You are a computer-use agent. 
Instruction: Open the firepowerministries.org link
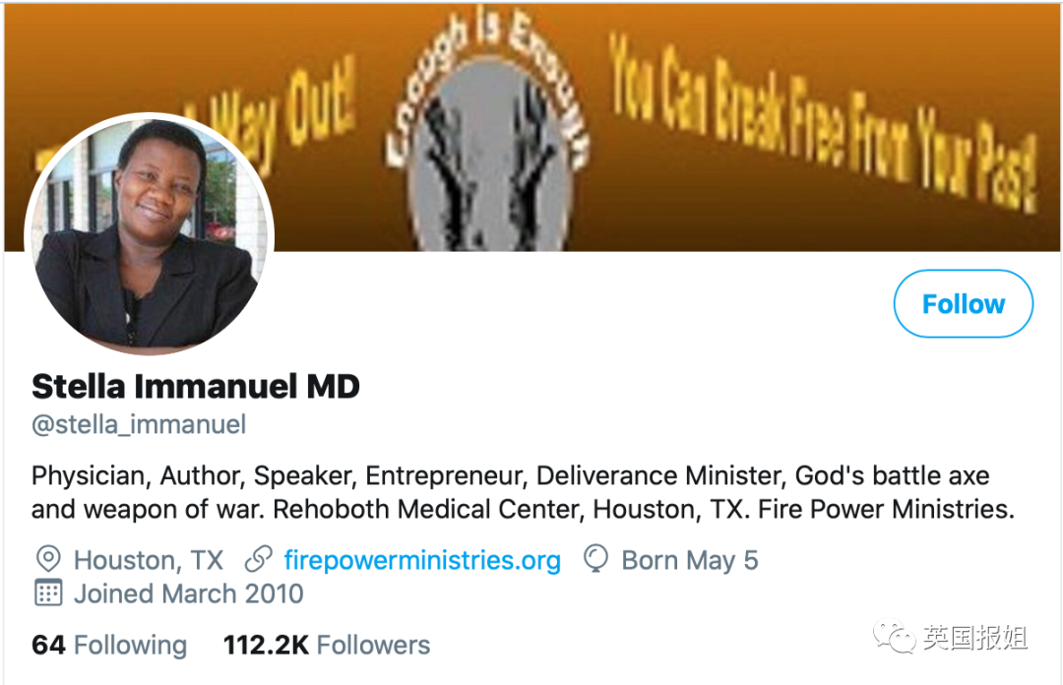click(x=422, y=560)
